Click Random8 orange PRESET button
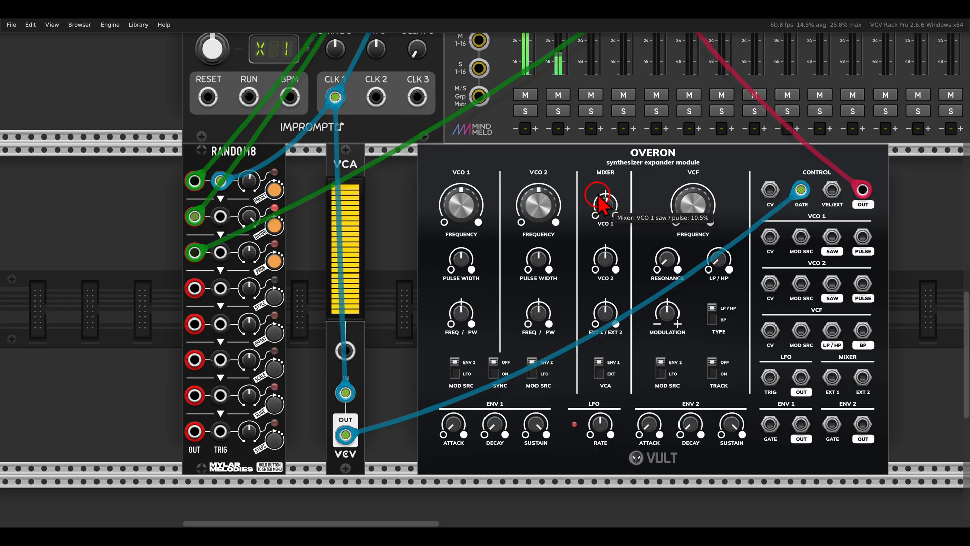Screen dimensions: 970x546 click(274, 190)
